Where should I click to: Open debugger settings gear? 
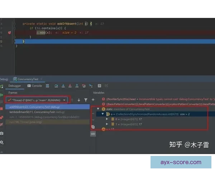tap(1, 142)
